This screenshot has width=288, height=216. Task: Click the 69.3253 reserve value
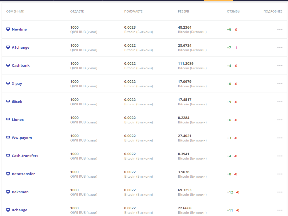click(x=184, y=190)
